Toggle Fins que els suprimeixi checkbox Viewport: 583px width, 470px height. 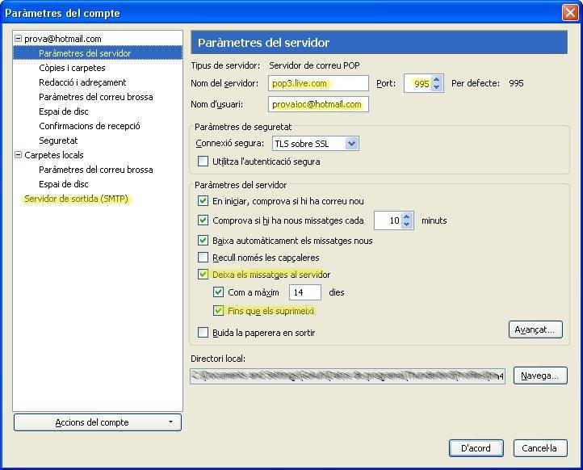pos(219,310)
